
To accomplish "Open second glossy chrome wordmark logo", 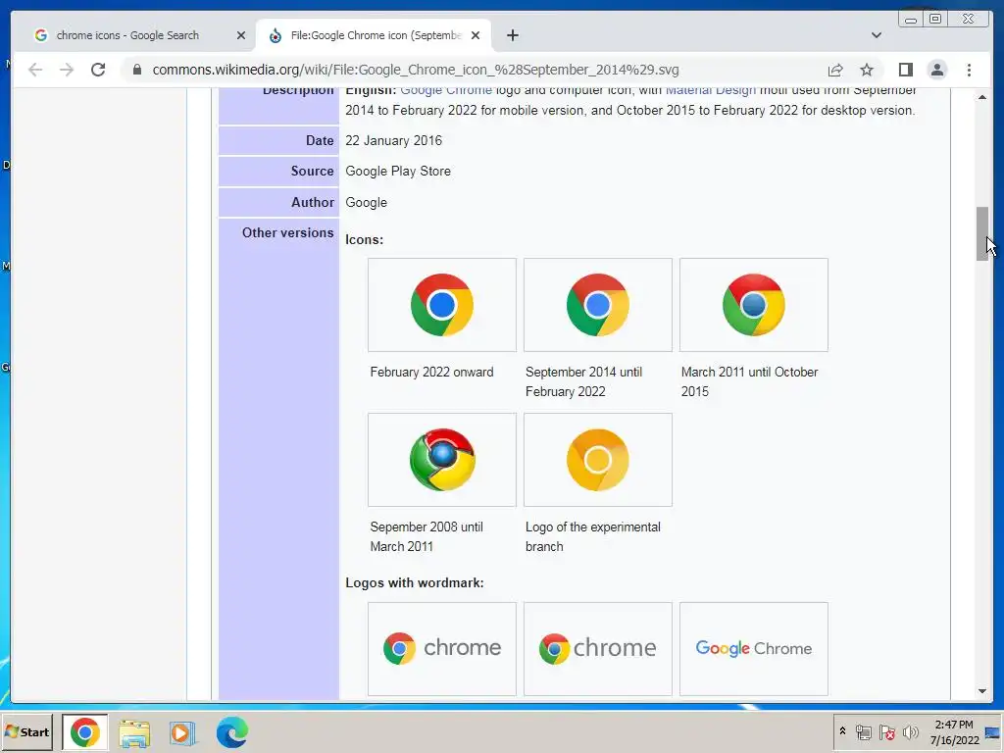I will pos(597,649).
